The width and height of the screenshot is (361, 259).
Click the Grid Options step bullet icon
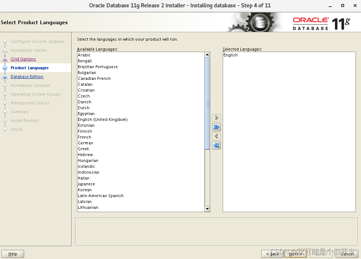pos(5,59)
